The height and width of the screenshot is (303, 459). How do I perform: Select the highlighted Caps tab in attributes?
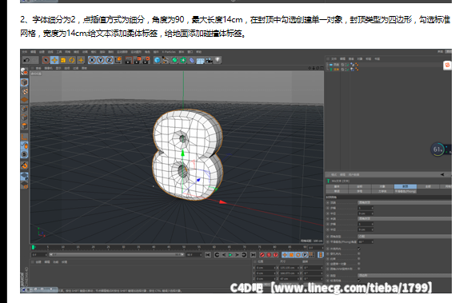pyautogui.click(x=405, y=186)
